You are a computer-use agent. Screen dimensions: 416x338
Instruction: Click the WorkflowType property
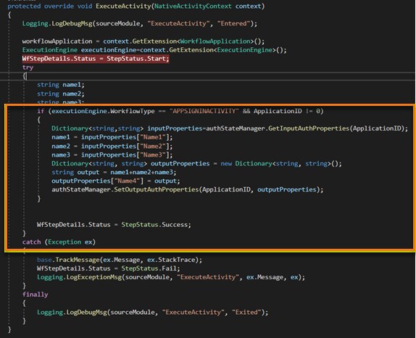[x=133, y=111]
